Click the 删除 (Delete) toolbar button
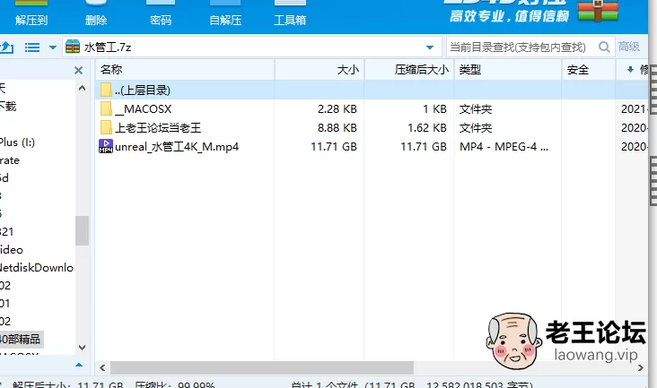Screen dimensions: 657x388 95,18
